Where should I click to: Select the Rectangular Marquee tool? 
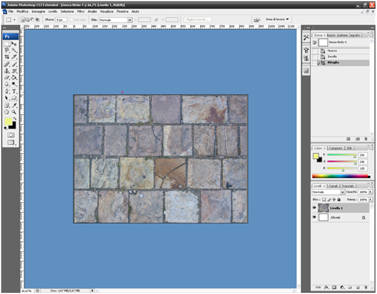[x=7, y=44]
